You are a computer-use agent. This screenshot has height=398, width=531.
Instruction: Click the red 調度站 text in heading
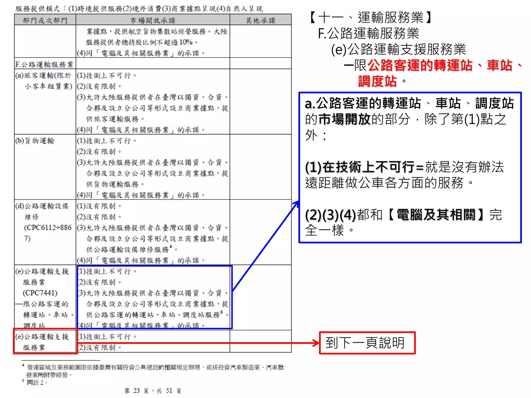(x=378, y=81)
